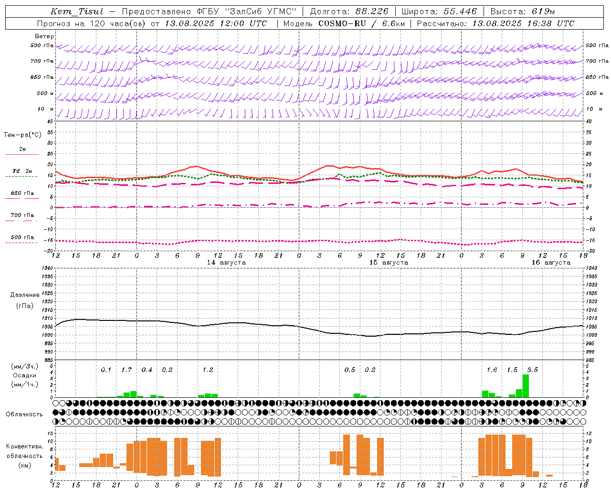Image resolution: width=611 pixels, height=489 pixels.
Task: Click the 14 августа date label
Action: [x=226, y=263]
